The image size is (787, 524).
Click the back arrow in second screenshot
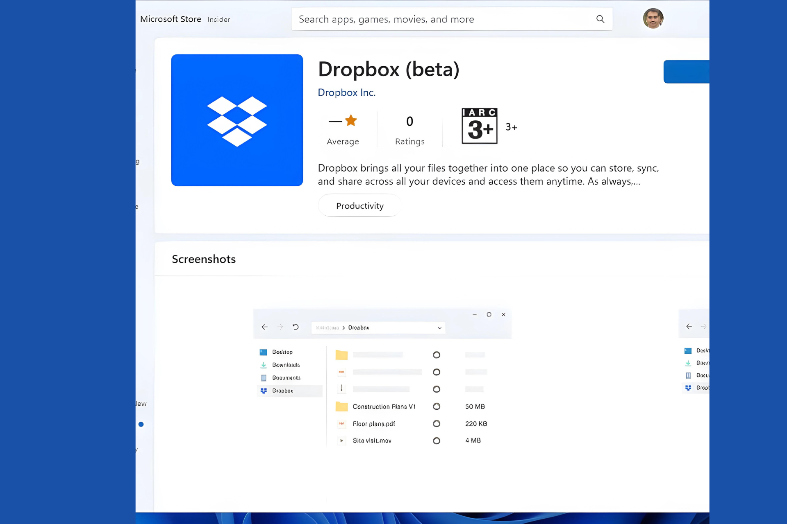click(689, 326)
